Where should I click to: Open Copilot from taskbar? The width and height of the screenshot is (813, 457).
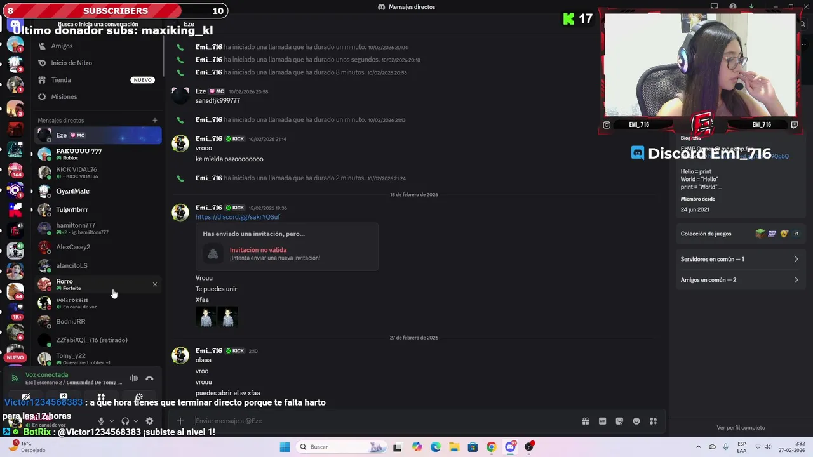coord(417,447)
